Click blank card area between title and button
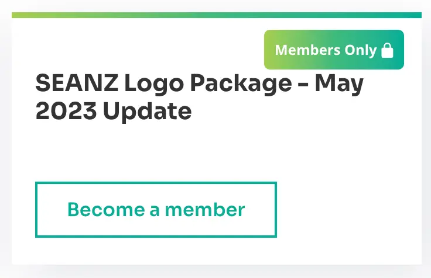 click(x=176, y=152)
